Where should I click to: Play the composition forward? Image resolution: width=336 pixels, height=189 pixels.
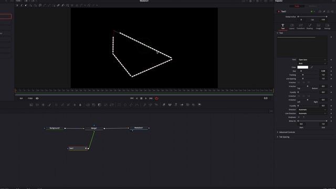pyautogui.click(x=146, y=98)
